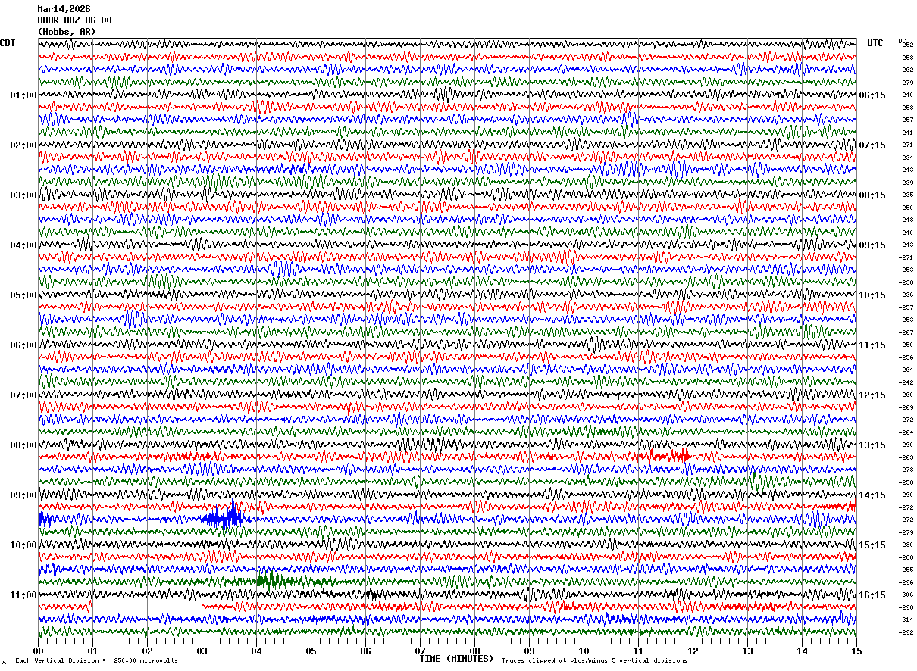917x671 pixels.
Task: Click the DC offset value "-269"
Action: pos(906,407)
